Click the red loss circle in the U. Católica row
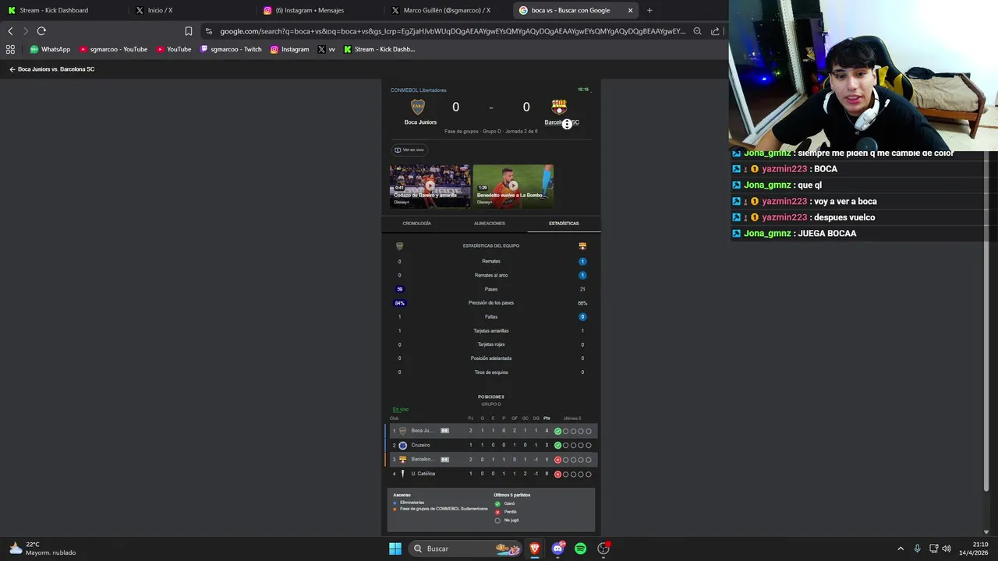 tap(557, 474)
